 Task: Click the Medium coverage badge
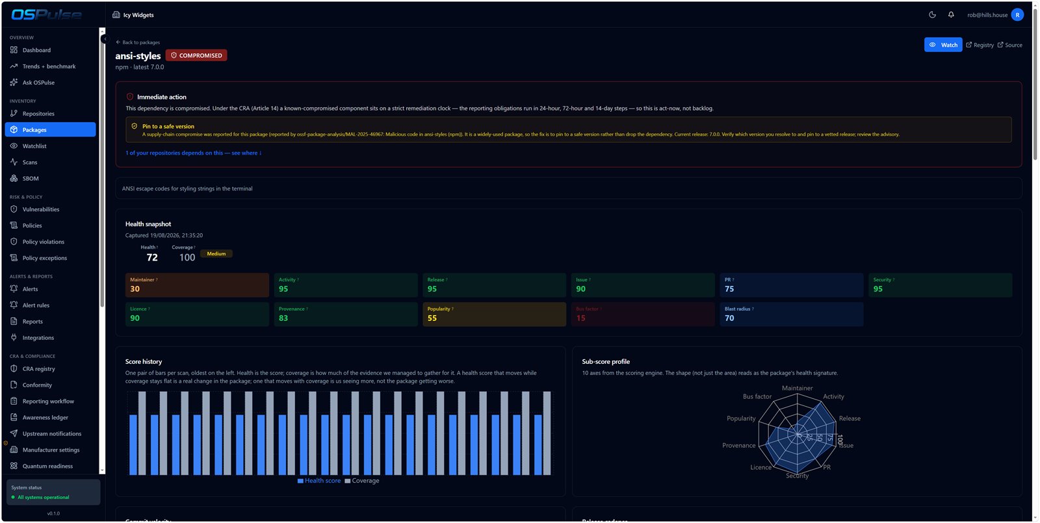pyautogui.click(x=216, y=254)
